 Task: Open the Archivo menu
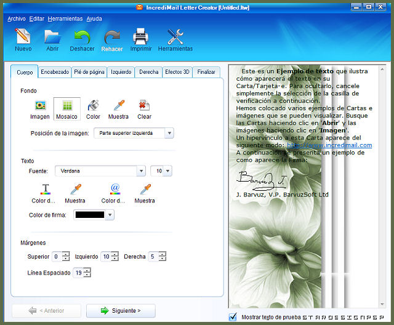pyautogui.click(x=17, y=18)
